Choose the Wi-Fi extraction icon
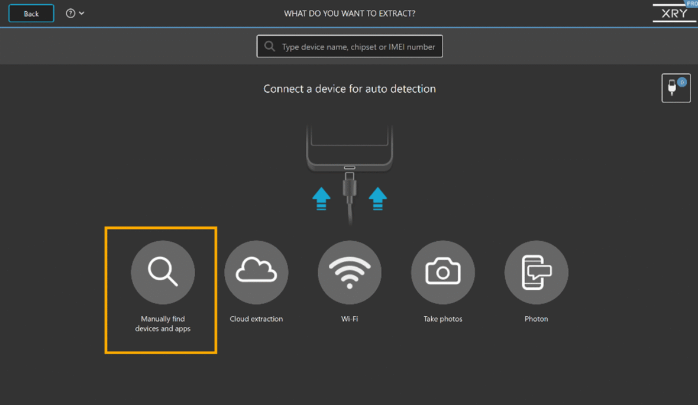This screenshot has height=405, width=698. click(x=350, y=273)
